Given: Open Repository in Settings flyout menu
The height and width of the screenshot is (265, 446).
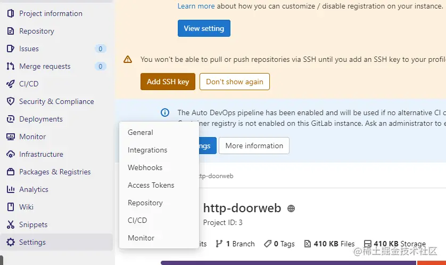Looking at the screenshot, I should pyautogui.click(x=159, y=203).
